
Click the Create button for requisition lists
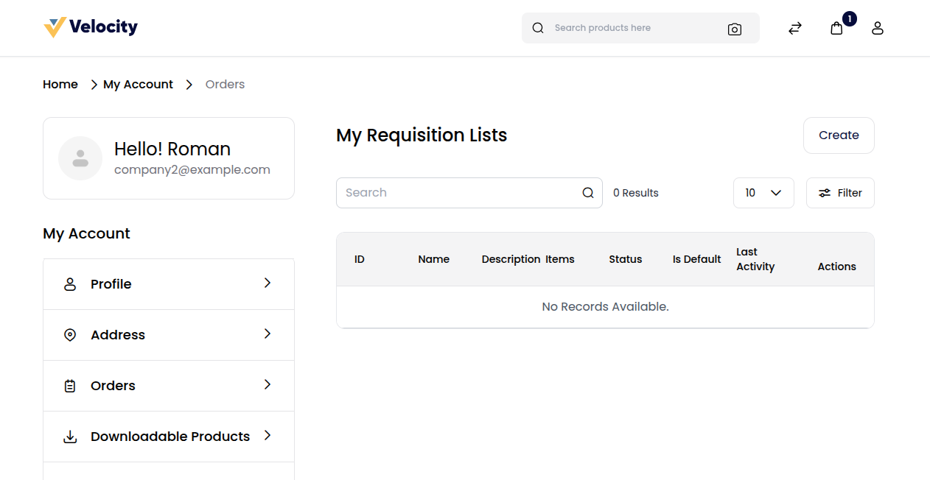[839, 135]
